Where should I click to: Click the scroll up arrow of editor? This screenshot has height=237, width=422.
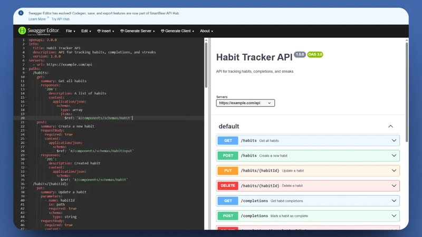pos(206,41)
